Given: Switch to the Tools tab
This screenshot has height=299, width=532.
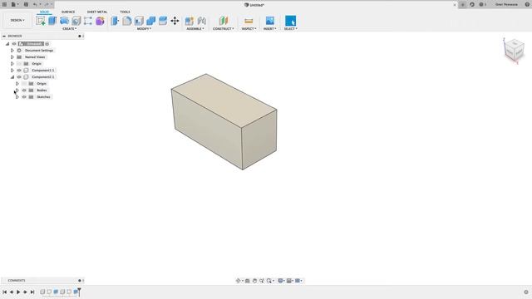Looking at the screenshot, I should click(125, 12).
